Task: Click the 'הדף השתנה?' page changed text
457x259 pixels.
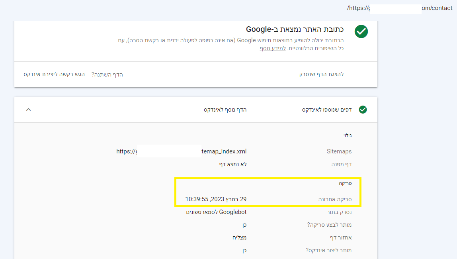Action: pos(107,75)
